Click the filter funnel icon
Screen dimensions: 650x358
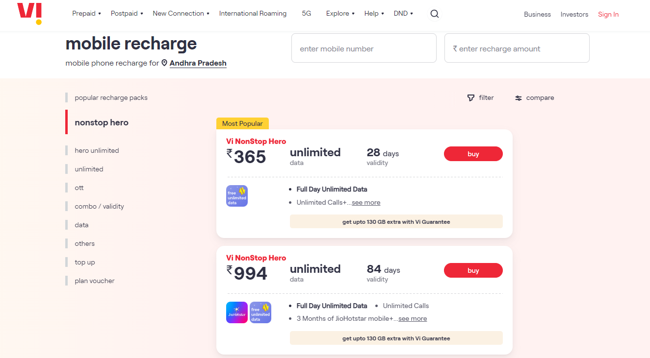pos(471,98)
